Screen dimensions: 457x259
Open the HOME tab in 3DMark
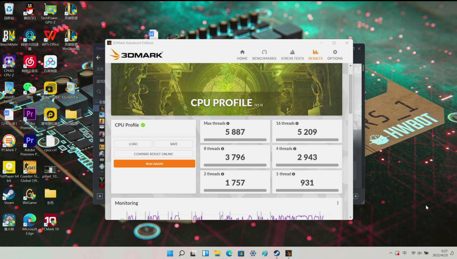pos(242,55)
